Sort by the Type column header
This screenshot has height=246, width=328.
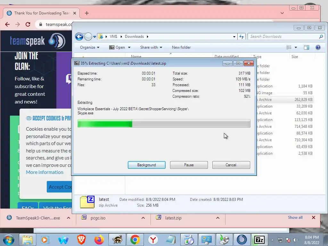point(257,57)
